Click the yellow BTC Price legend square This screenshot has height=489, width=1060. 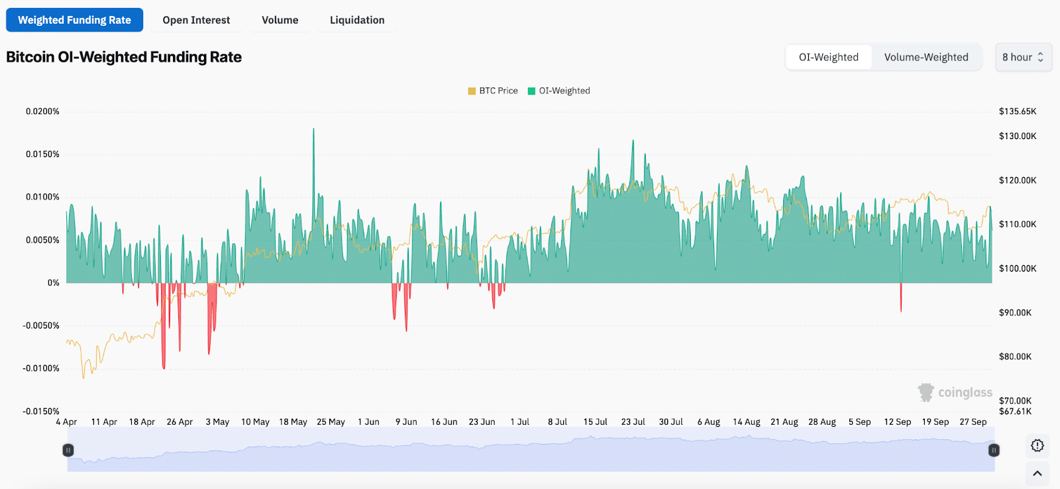[472, 91]
